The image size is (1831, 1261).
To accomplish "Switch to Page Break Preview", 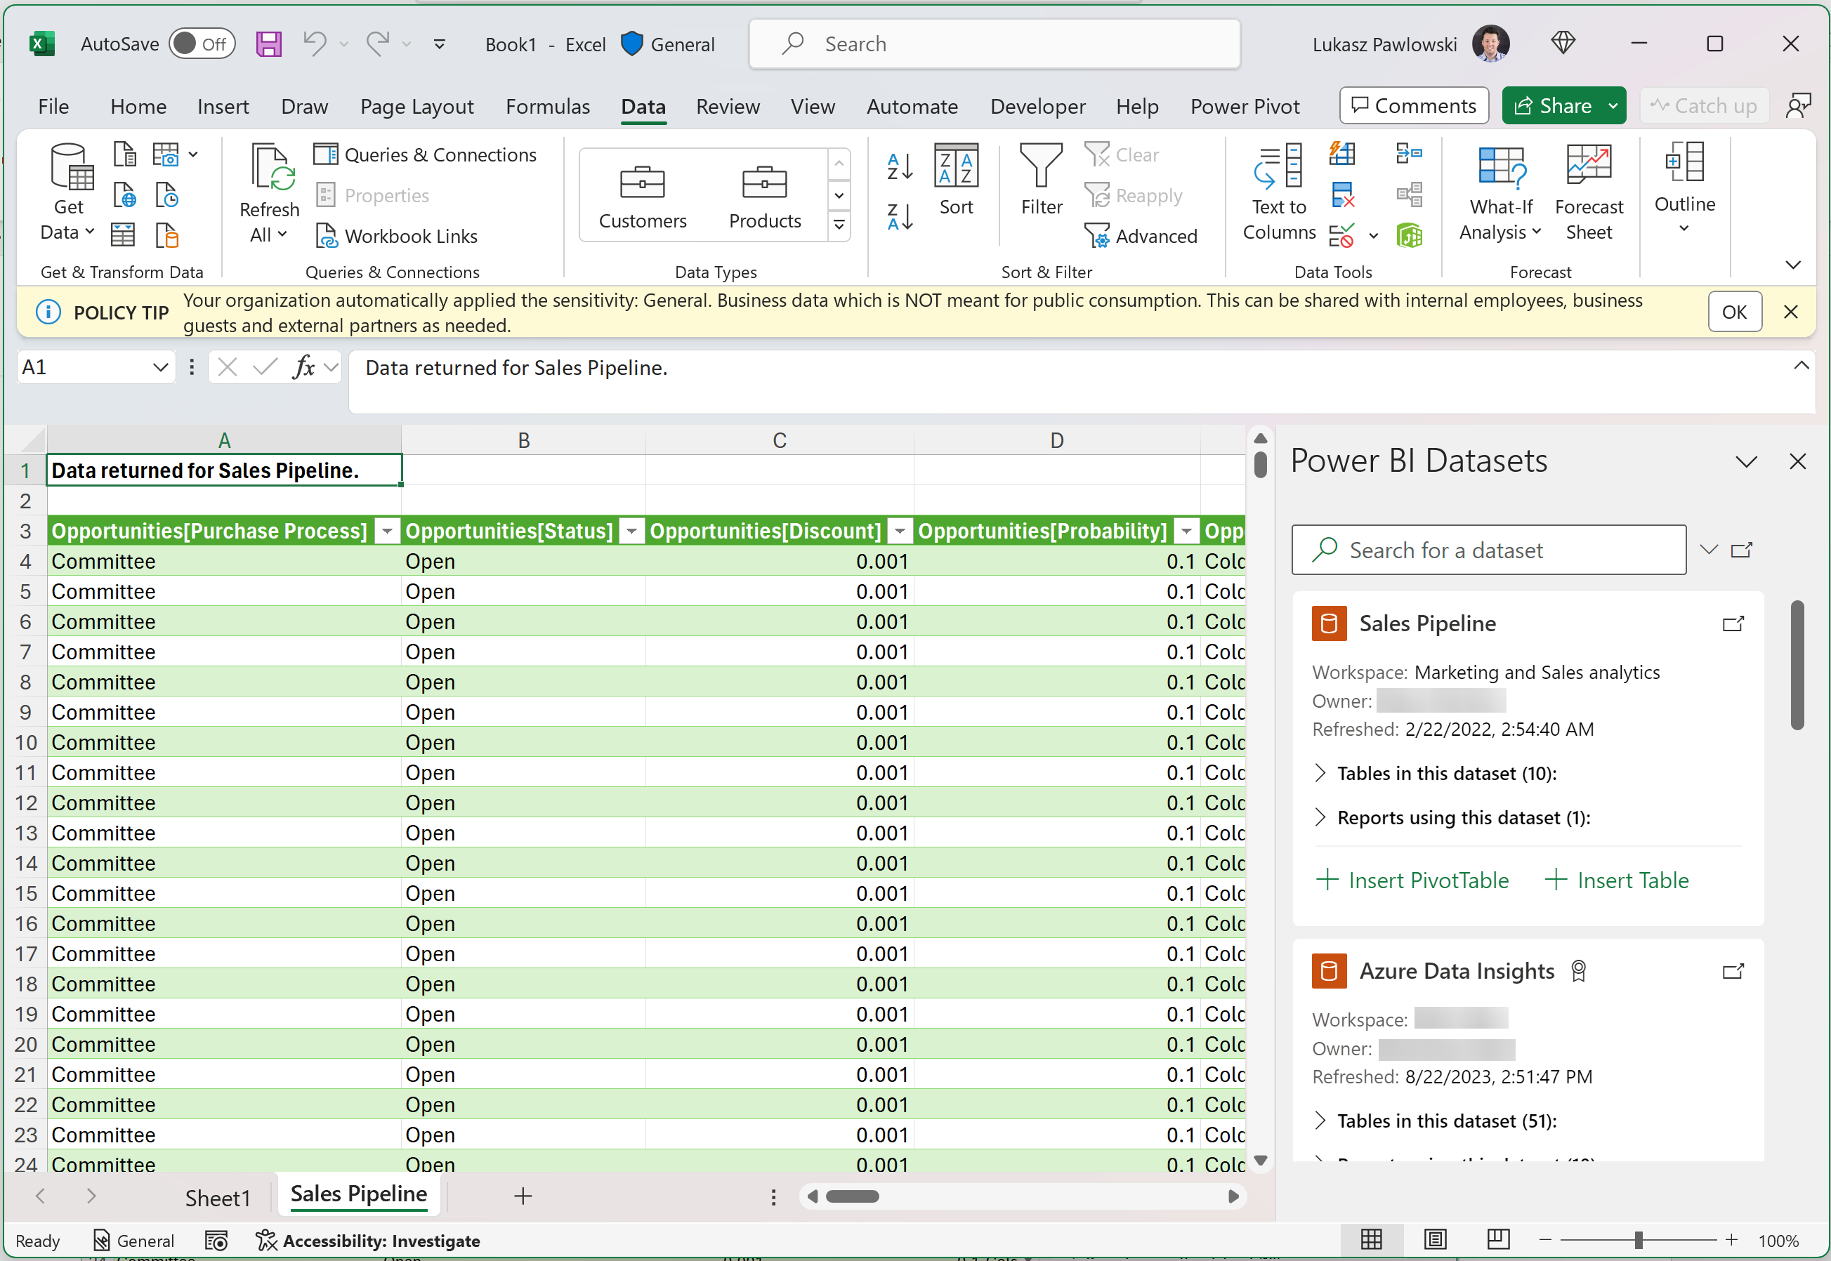I will click(x=1497, y=1240).
